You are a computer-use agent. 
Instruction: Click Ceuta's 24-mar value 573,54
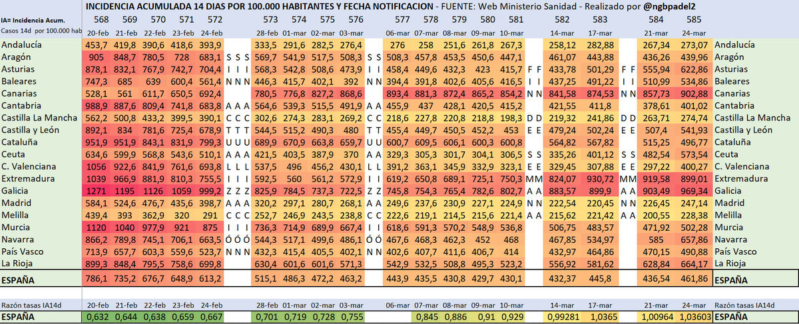[x=694, y=154]
